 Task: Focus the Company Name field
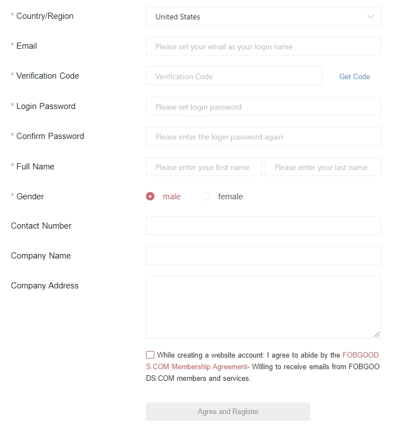coord(263,256)
